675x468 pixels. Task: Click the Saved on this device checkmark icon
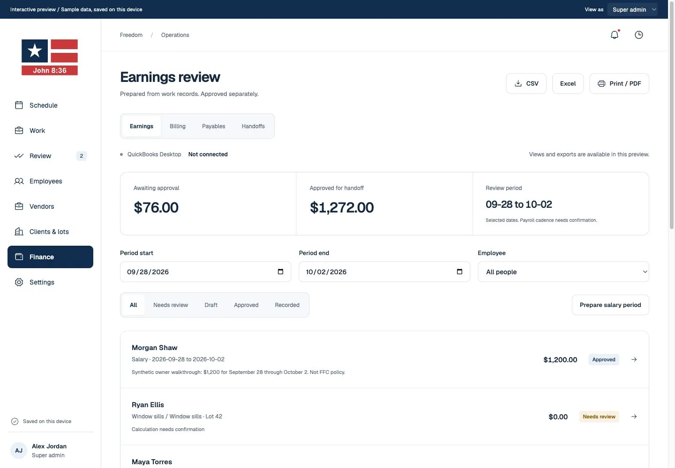click(x=15, y=421)
